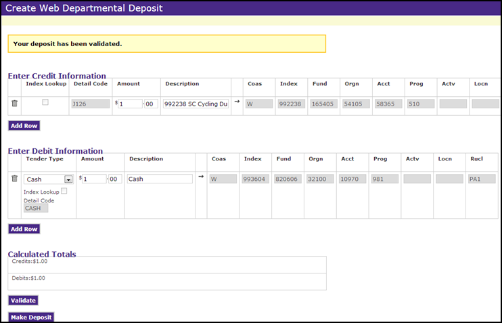Edit the credit Description text field

pyautogui.click(x=196, y=104)
